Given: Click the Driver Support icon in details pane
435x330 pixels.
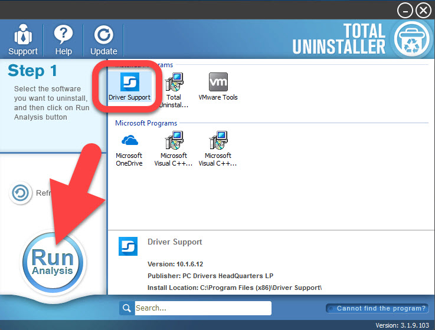Looking at the screenshot, I should 128,246.
